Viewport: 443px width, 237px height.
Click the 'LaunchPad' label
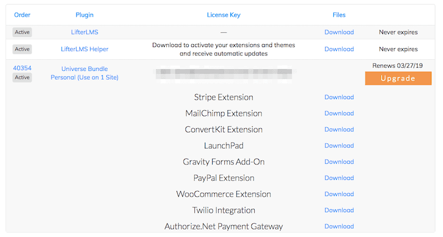(x=224, y=146)
